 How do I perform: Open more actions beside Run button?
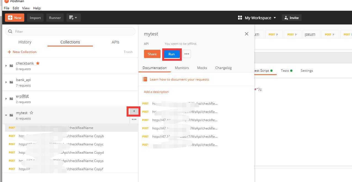187,54
